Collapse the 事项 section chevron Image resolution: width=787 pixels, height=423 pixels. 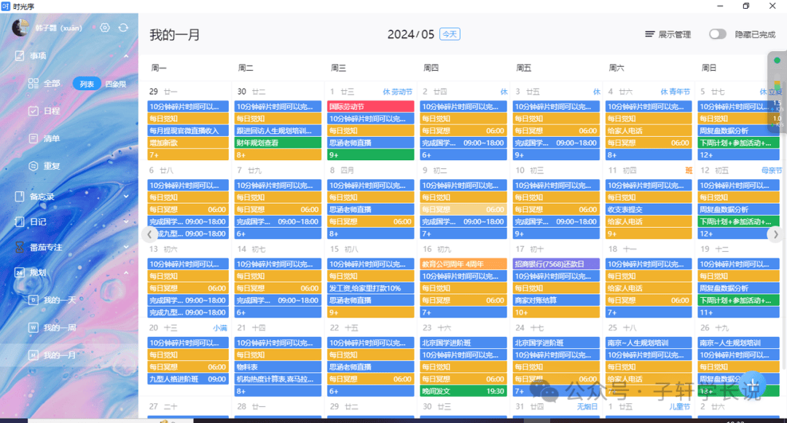(x=126, y=55)
